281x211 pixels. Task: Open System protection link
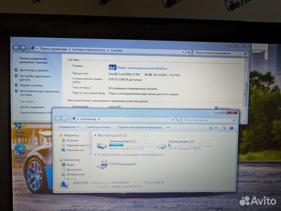[x=31, y=86]
